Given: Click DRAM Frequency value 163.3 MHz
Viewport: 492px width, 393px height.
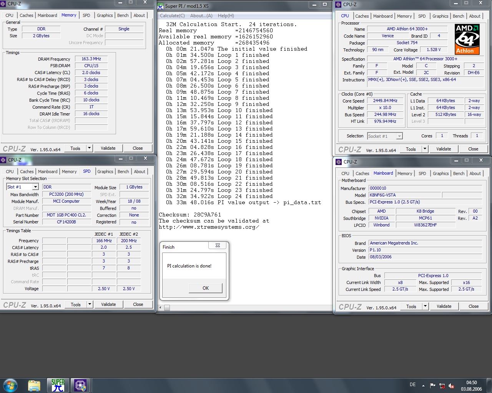Looking at the screenshot, I should (91, 59).
